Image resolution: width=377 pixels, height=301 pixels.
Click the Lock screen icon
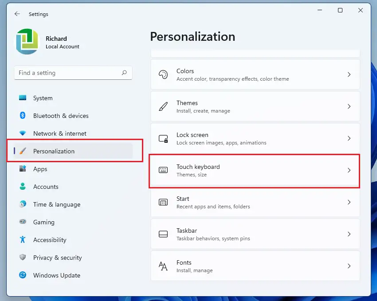(163, 138)
